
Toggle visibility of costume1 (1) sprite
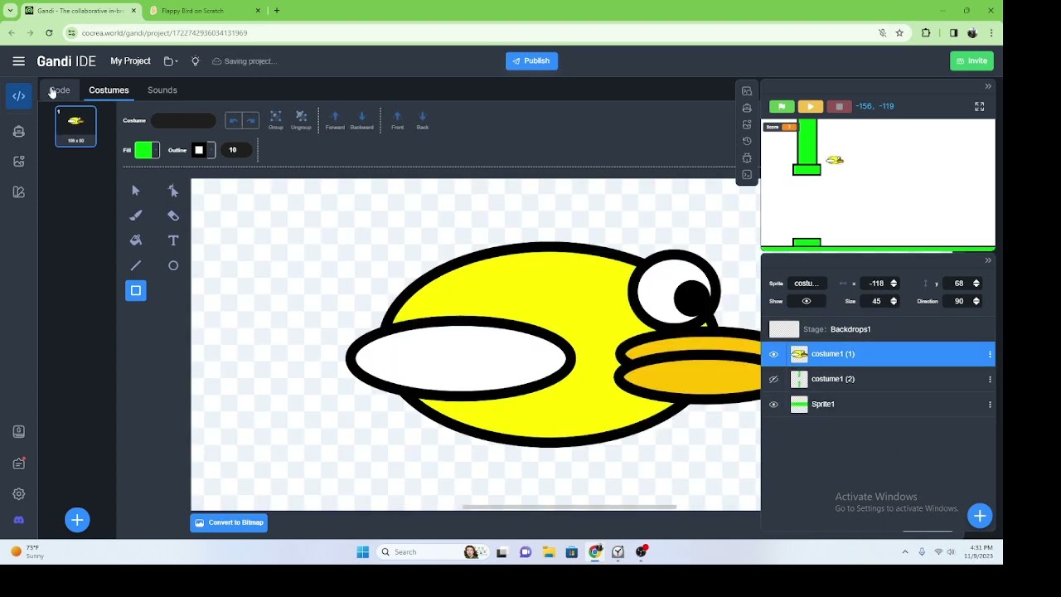pos(773,354)
